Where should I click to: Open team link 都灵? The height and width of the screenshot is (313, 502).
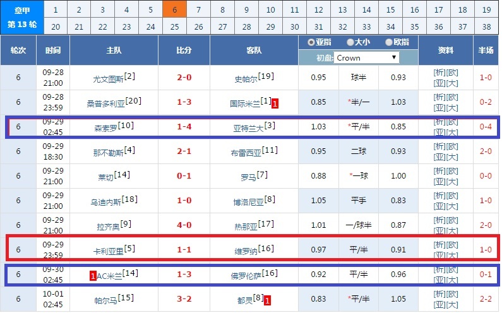245,301
